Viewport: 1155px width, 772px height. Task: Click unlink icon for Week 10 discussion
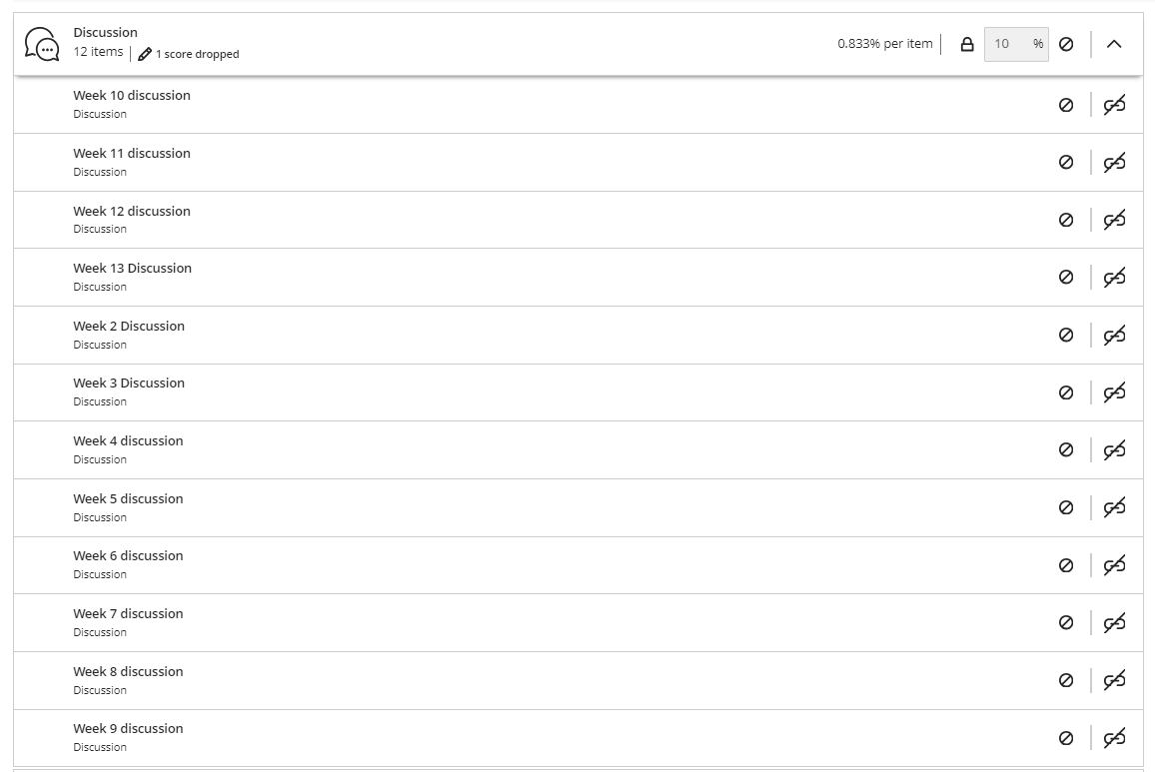pyautogui.click(x=1114, y=105)
